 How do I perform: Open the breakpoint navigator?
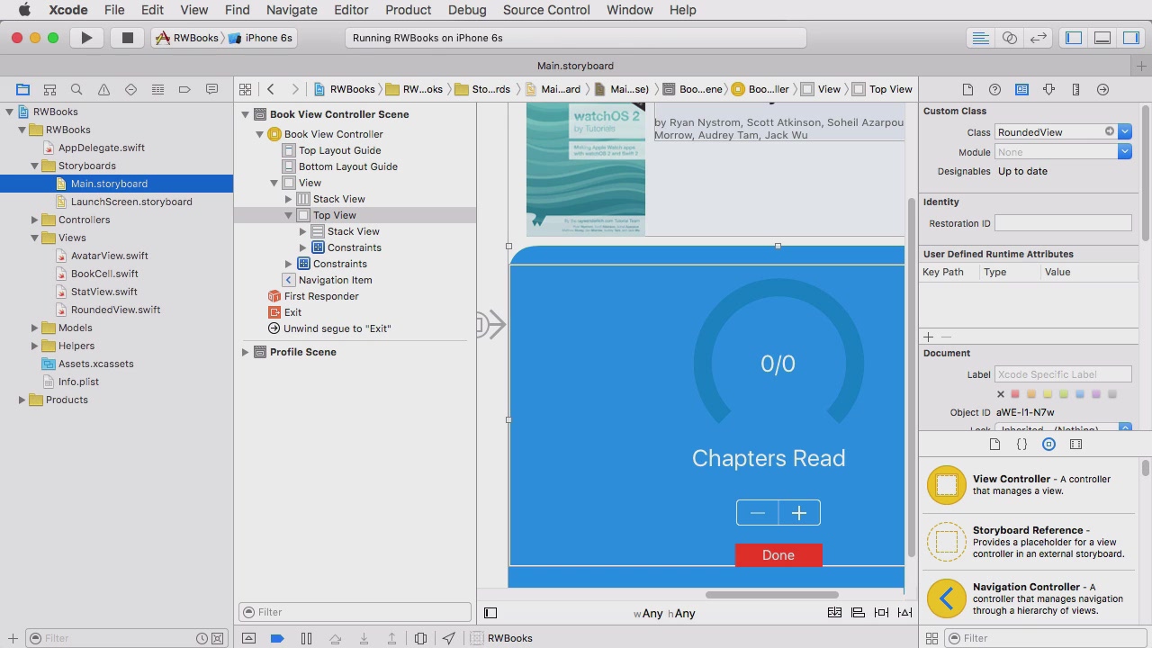(184, 89)
